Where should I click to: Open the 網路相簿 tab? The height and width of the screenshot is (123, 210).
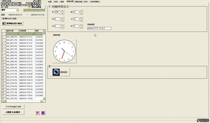pyautogui.click(x=79, y=2)
